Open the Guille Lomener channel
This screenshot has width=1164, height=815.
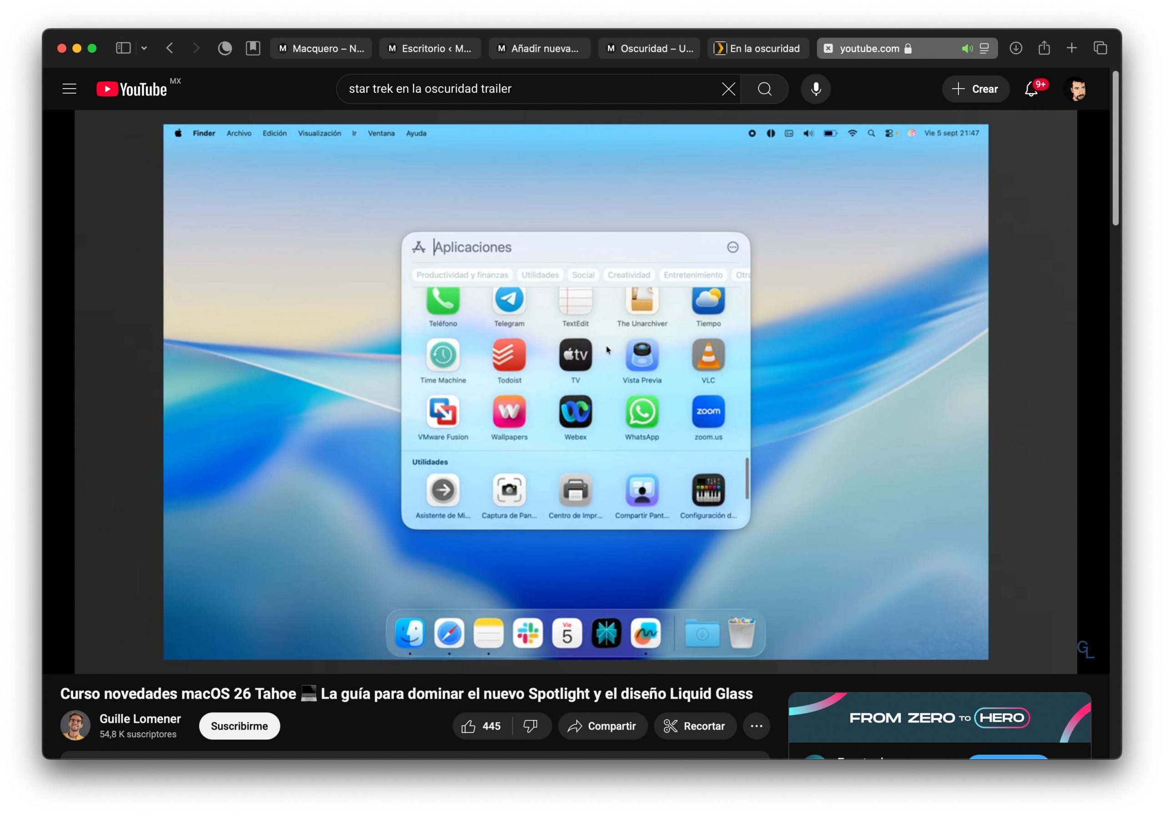coord(140,718)
